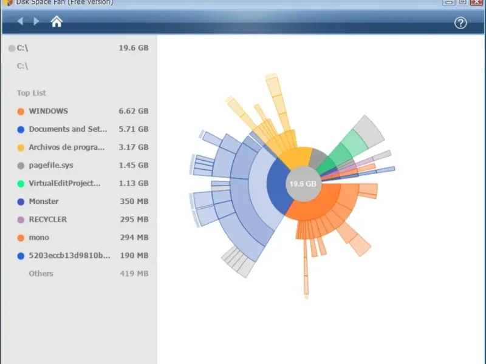Click the 1.45 GB size value
486x364 pixels.
[134, 165]
